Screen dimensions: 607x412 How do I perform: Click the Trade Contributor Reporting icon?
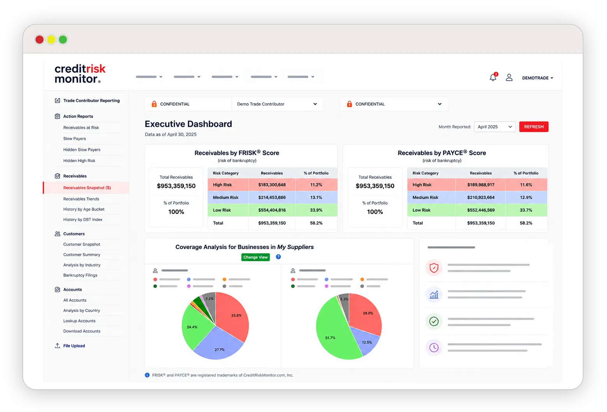tap(57, 101)
